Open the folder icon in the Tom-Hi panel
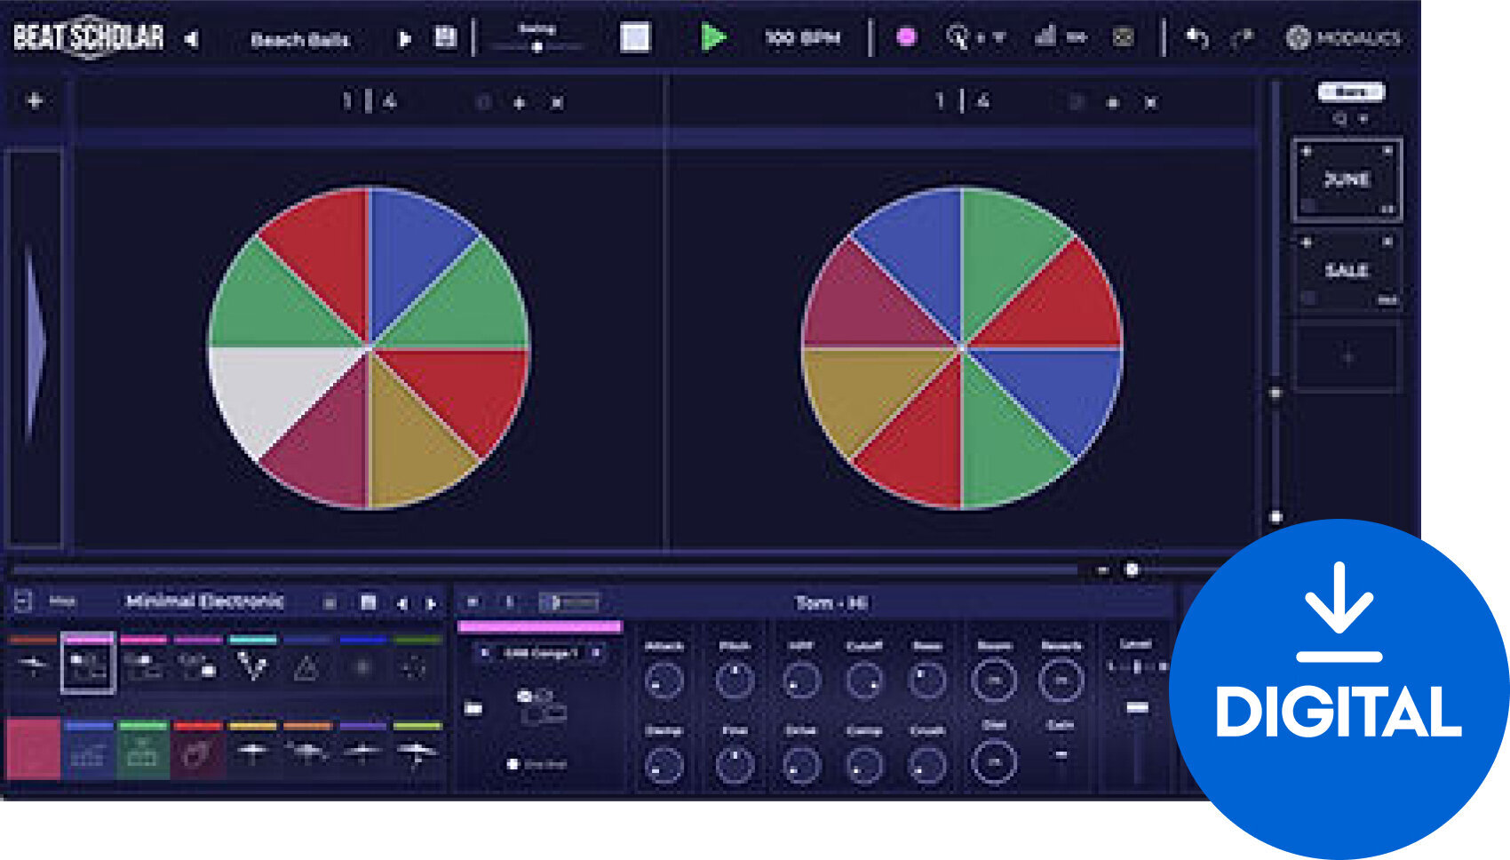The height and width of the screenshot is (860, 1510). (473, 707)
